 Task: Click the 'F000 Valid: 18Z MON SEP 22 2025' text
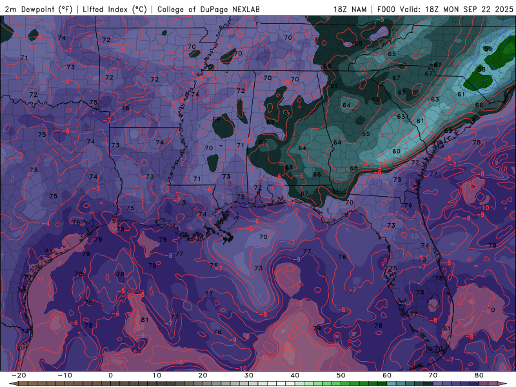pyautogui.click(x=445, y=9)
